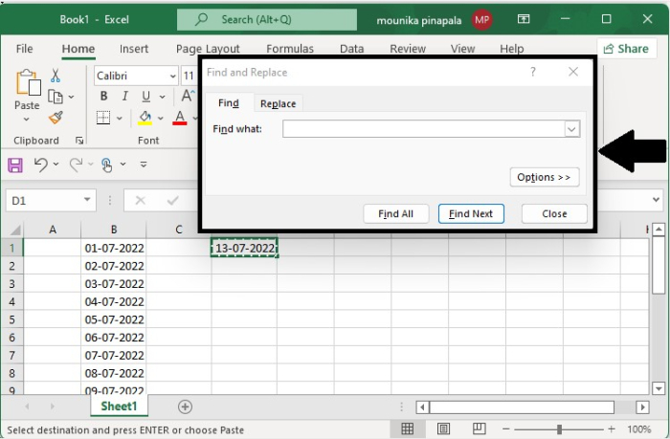Click the Options >> button
The image size is (670, 439).
545,177
